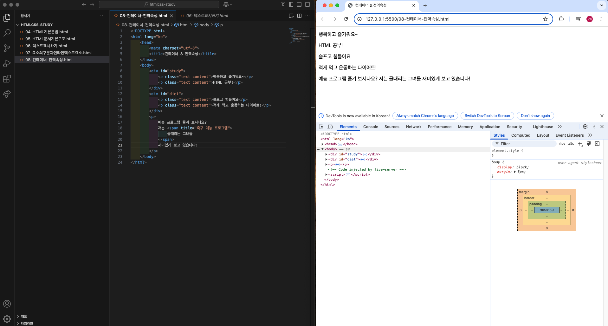Image resolution: width=608 pixels, height=326 pixels.
Task: Click the customize layout icon in VS Code
Action: tap(283, 4)
